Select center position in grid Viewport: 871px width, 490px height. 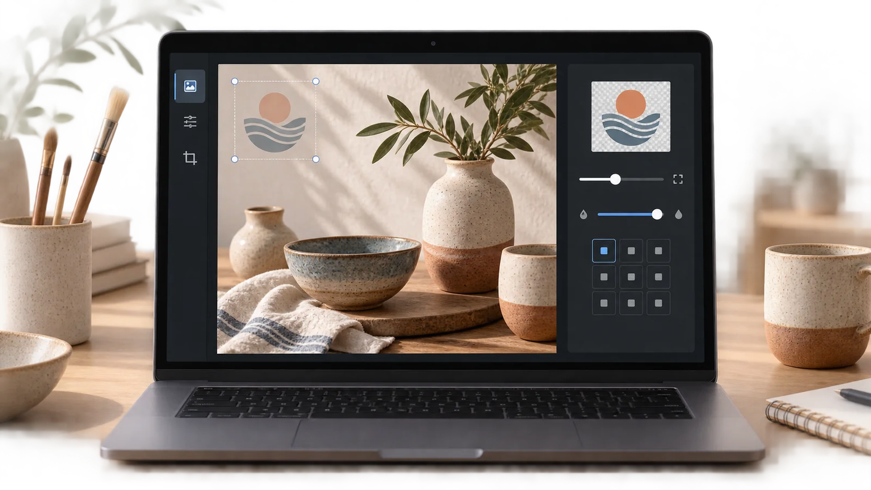tap(631, 277)
